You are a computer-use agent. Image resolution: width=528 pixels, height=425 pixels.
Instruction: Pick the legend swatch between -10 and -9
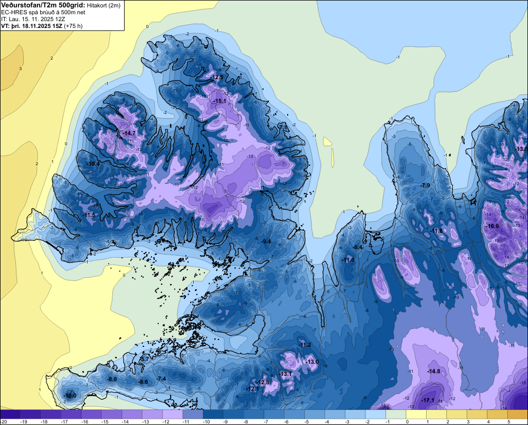(x=213, y=414)
